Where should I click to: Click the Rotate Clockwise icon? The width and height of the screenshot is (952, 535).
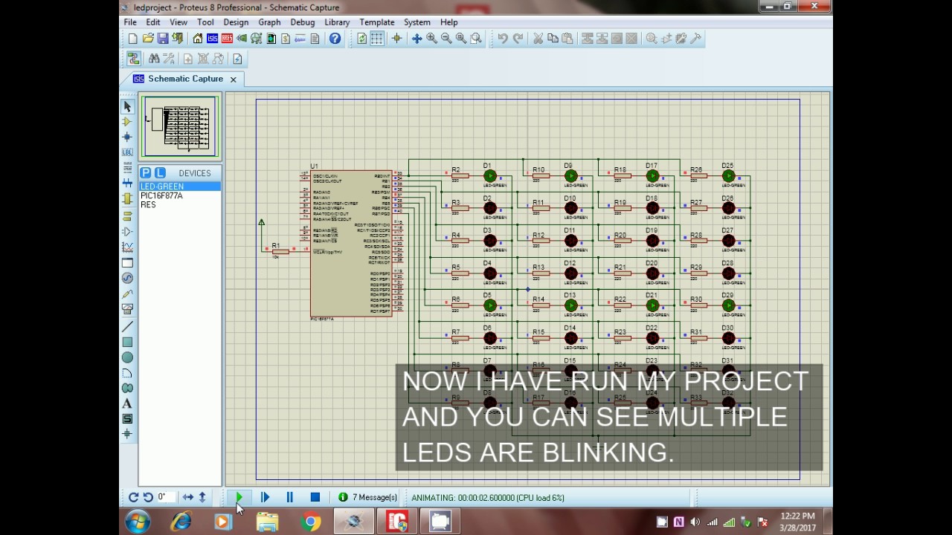coord(133,497)
